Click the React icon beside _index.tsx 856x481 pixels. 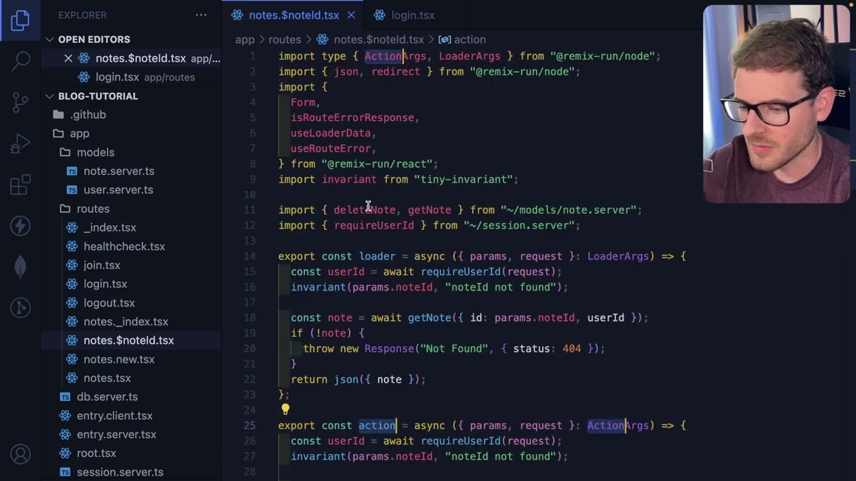click(x=72, y=228)
